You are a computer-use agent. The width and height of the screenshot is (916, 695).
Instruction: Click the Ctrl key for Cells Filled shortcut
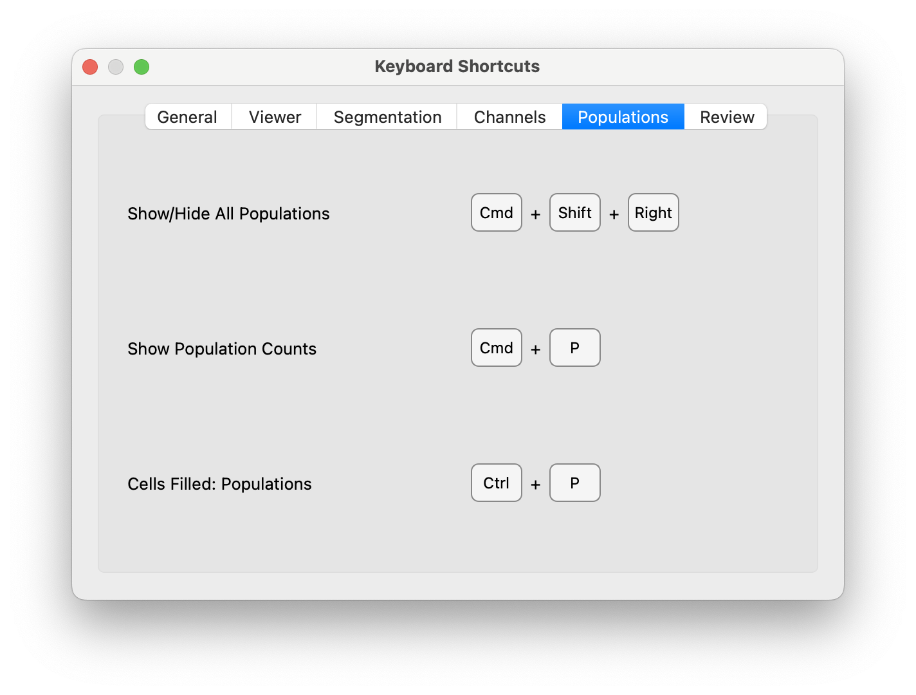click(496, 483)
